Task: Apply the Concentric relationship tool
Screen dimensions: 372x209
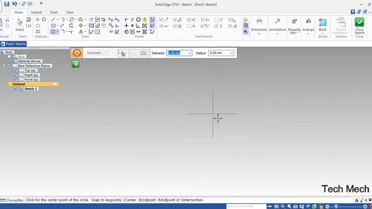Action: pyautogui.click(x=138, y=20)
